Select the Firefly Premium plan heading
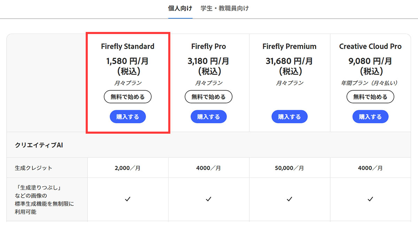This screenshot has width=418, height=225. click(289, 46)
